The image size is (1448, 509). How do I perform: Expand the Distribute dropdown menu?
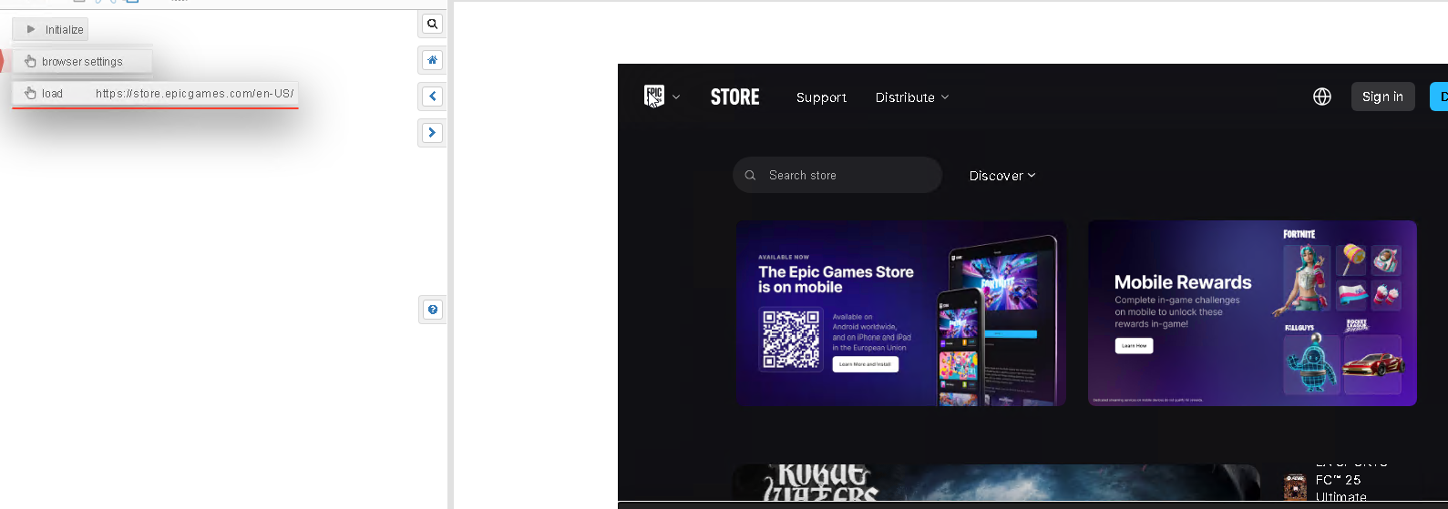point(911,97)
